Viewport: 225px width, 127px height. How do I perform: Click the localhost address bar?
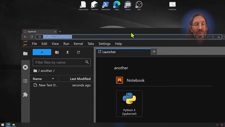click(129, 37)
